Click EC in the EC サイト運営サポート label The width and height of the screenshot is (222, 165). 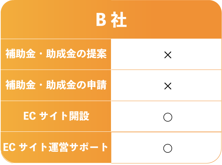tap(9, 147)
